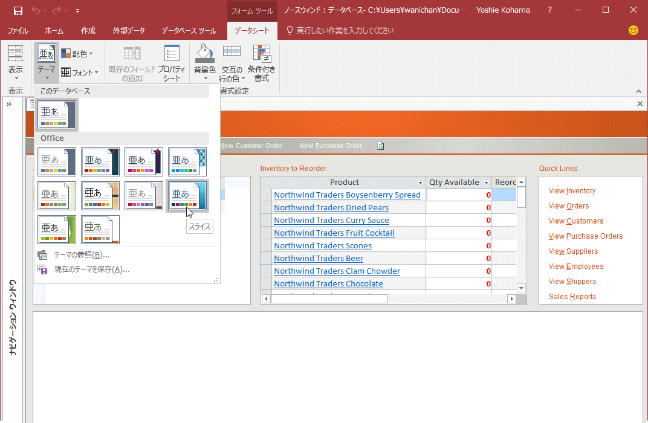Open the フォント fonts dropdown
Viewport: 648px width, 423px height.
click(x=80, y=73)
